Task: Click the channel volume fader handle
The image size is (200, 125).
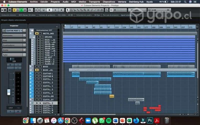Action: pos(9,92)
